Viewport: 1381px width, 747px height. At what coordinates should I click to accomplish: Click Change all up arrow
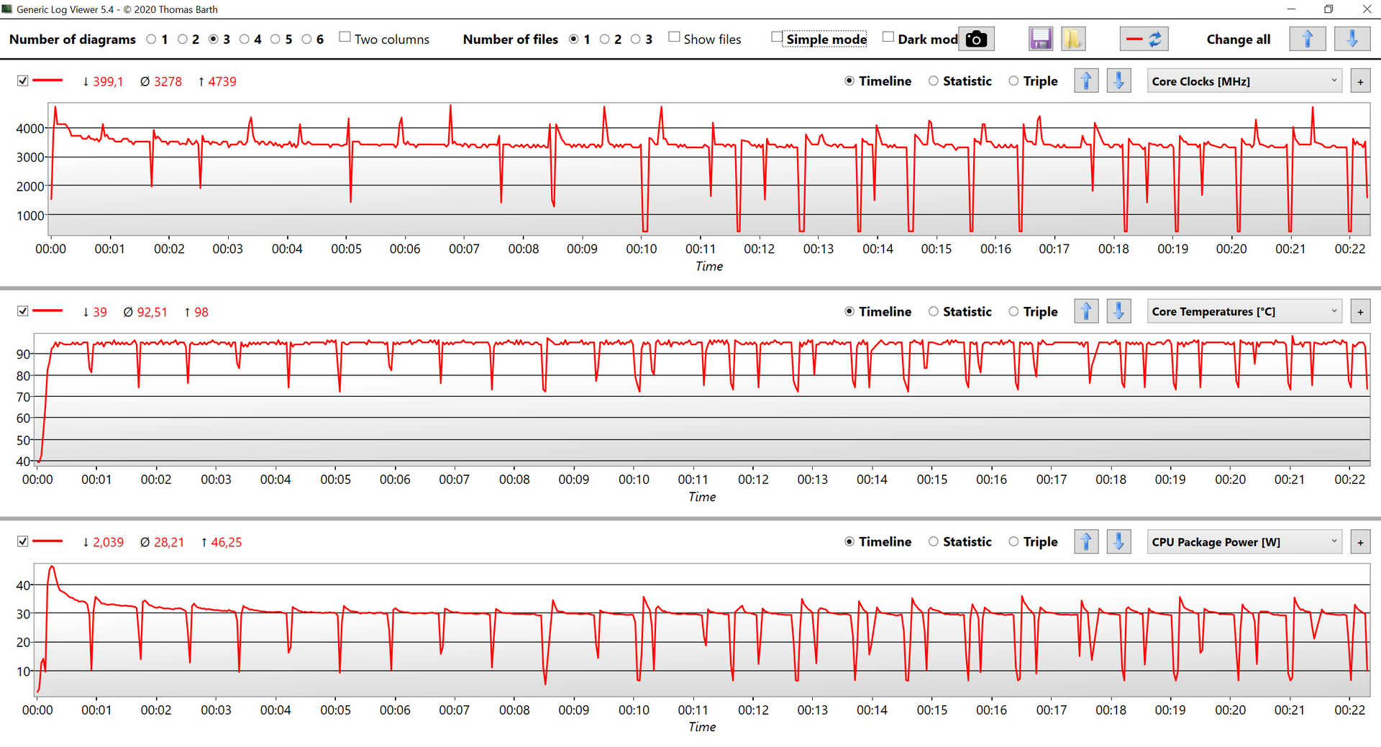pyautogui.click(x=1307, y=39)
